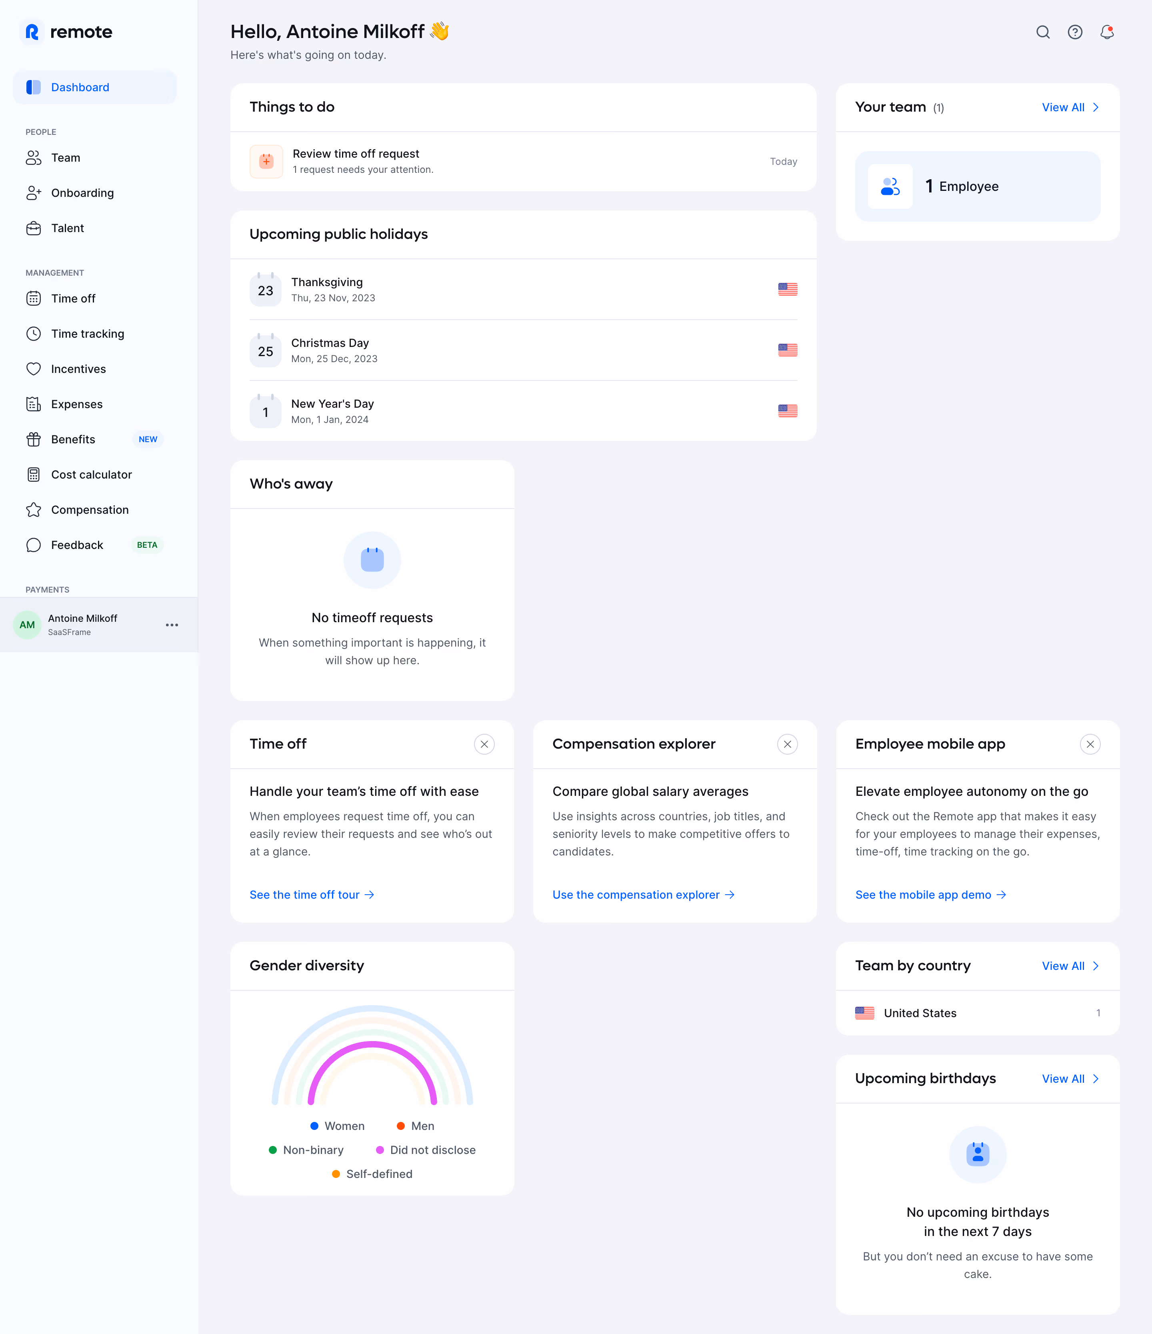
Task: Click the Cost calculator icon
Action: pyautogui.click(x=34, y=475)
